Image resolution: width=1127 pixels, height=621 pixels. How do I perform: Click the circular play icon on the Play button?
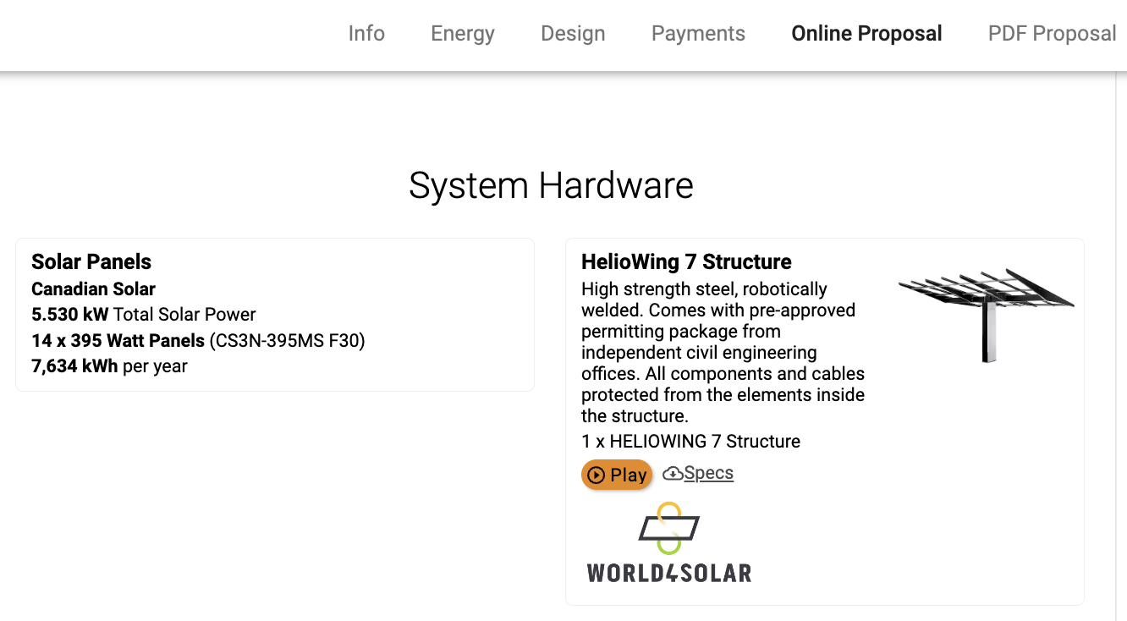point(596,474)
